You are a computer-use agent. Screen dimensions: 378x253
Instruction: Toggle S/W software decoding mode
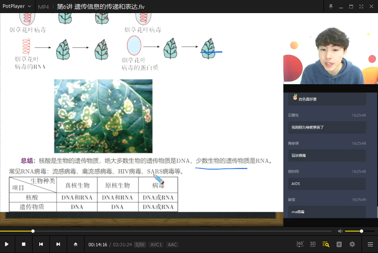coord(139,244)
